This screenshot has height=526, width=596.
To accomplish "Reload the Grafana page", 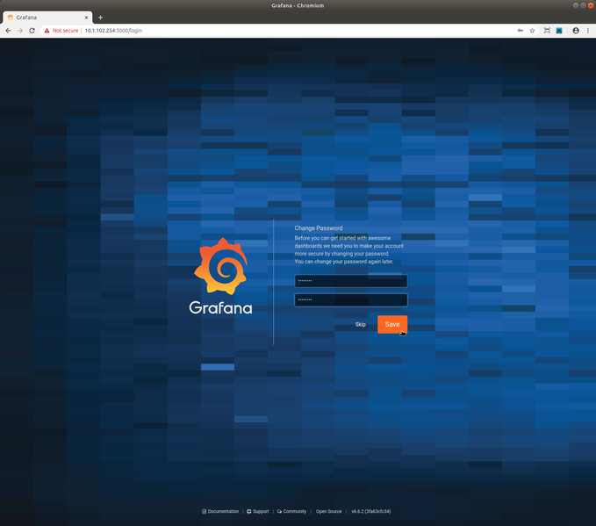I will 32,31.
